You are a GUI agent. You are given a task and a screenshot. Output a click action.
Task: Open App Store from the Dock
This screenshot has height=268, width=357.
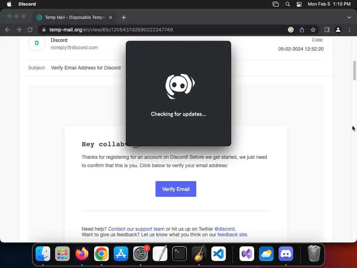click(121, 254)
